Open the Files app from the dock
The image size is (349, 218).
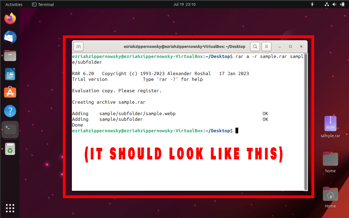10,56
